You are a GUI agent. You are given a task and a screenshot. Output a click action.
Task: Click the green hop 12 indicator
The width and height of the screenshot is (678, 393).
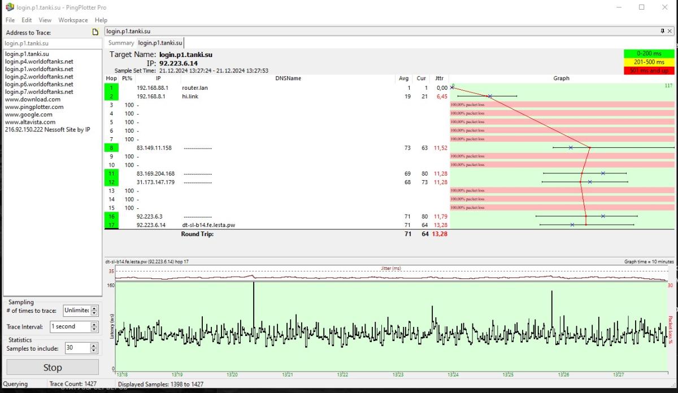tap(111, 182)
